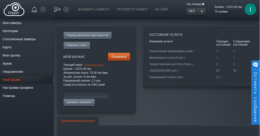Click the chat bubble icon on the side tab
This screenshot has height=136, width=260.
pos(255,64)
